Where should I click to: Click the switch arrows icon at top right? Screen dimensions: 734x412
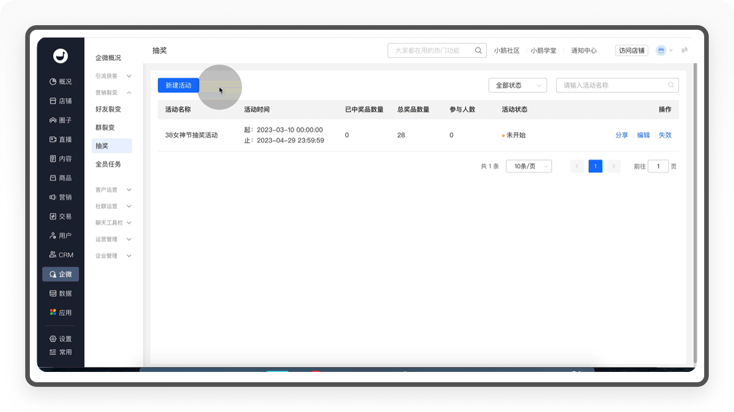coord(684,50)
